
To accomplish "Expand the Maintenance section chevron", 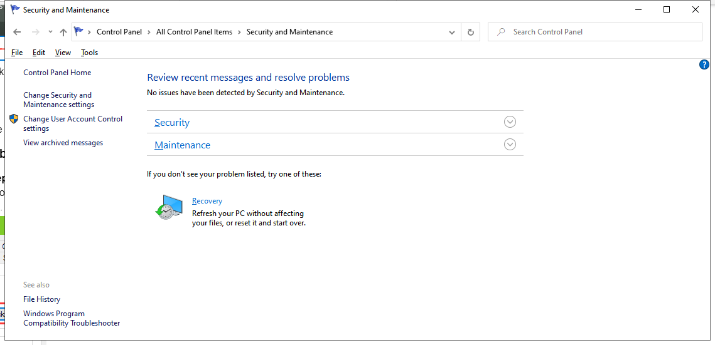I will tap(510, 144).
